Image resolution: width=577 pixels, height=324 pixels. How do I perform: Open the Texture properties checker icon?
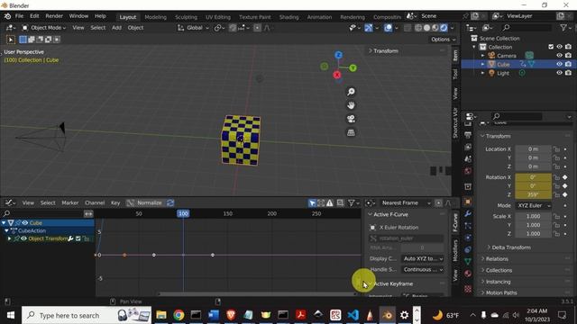tap(468, 289)
